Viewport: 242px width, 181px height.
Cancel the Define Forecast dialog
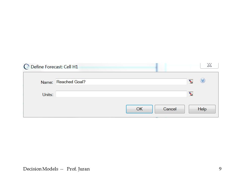170,109
